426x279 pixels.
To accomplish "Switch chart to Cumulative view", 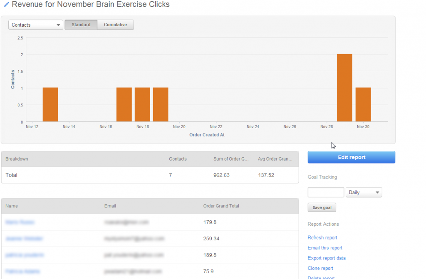I will click(115, 25).
